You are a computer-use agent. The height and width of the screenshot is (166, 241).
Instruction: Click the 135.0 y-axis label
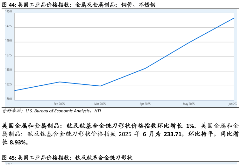pos(9,70)
